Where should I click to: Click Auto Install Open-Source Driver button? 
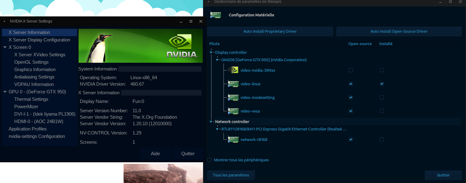pos(399,32)
